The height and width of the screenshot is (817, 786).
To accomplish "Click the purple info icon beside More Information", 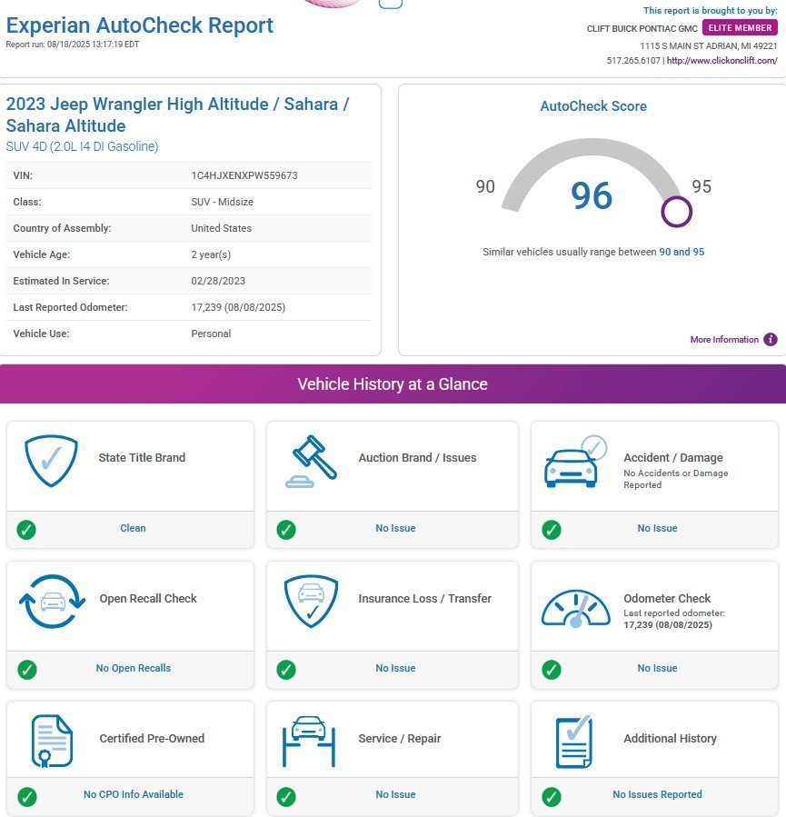I will (x=771, y=340).
